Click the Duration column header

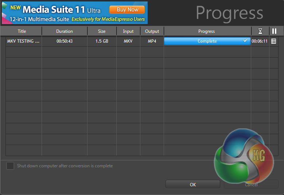(65, 31)
